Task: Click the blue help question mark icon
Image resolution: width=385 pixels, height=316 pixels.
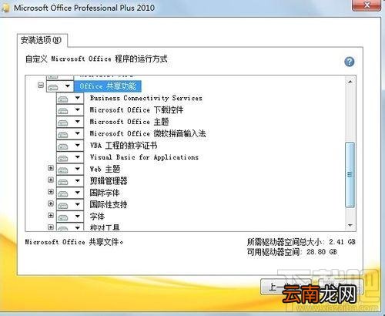Action: pos(350,62)
